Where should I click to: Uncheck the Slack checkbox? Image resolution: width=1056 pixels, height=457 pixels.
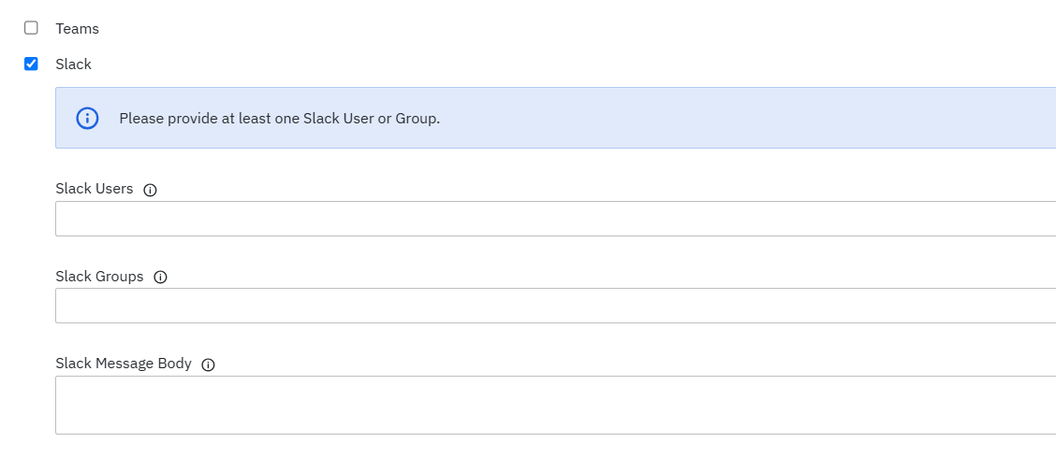coord(31,64)
